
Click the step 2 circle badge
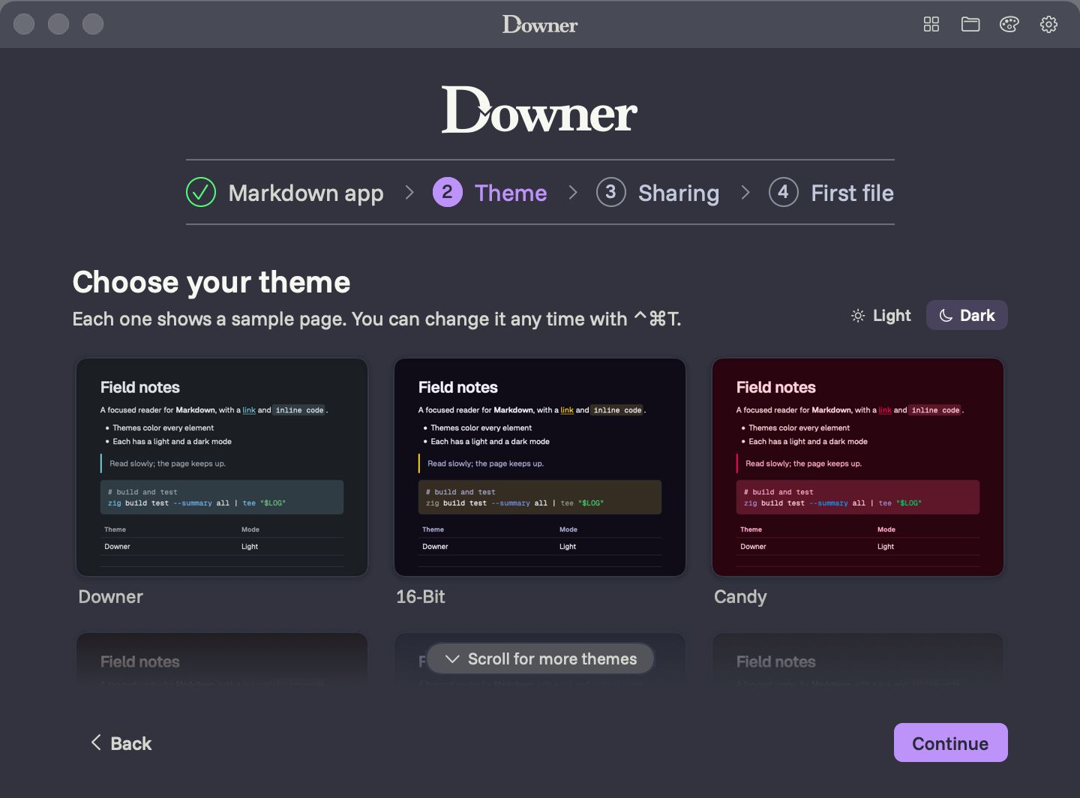tap(448, 193)
